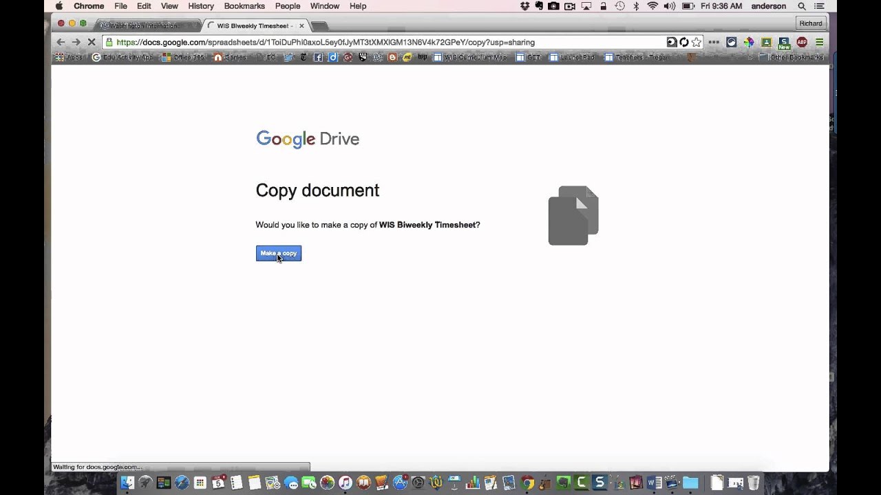
Task: Click the Adblock Plus extension icon
Action: click(802, 42)
